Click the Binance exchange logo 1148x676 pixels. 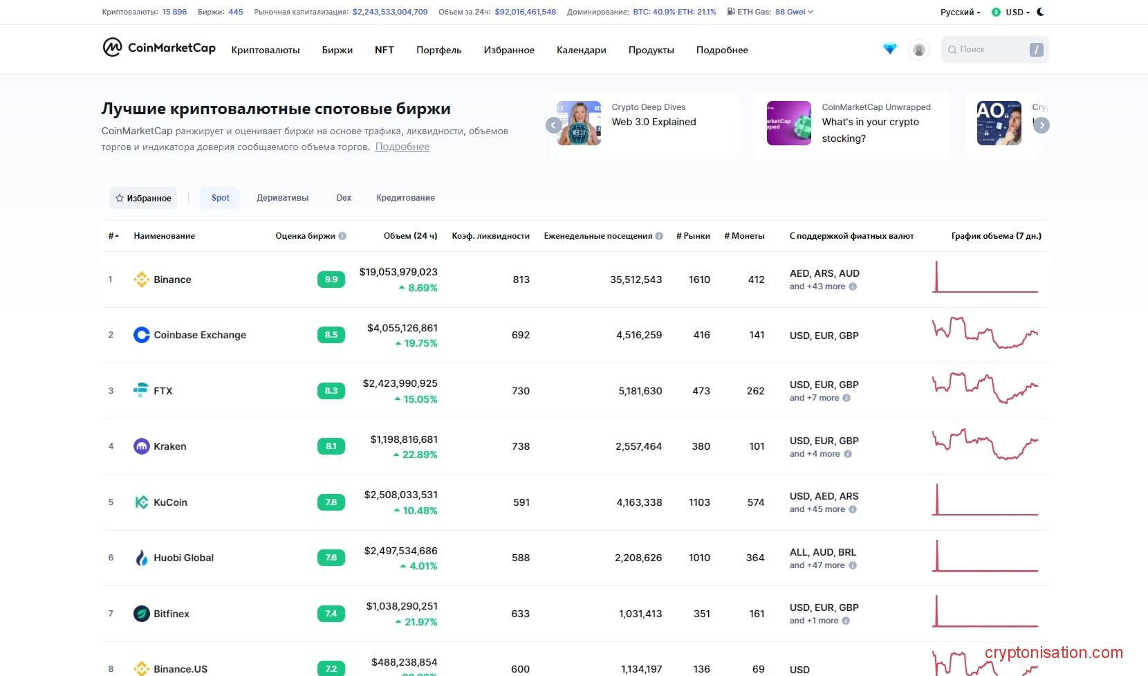[x=142, y=280]
